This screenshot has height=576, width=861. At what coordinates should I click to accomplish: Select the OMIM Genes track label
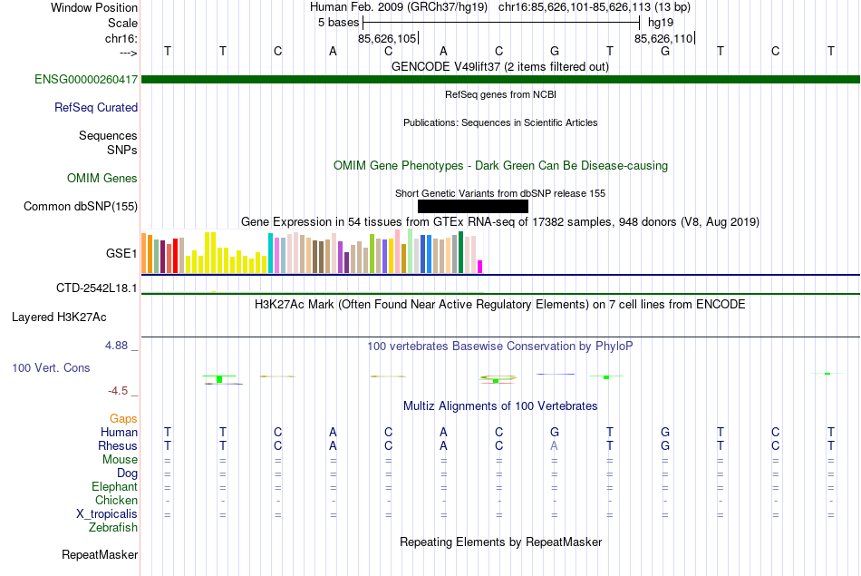[x=102, y=178]
